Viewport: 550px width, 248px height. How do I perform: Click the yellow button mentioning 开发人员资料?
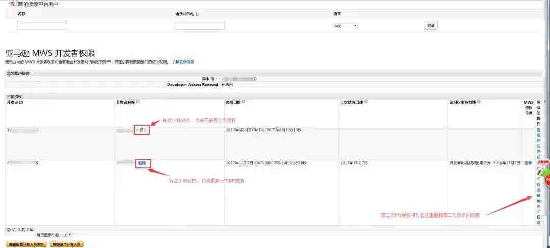tap(26, 244)
